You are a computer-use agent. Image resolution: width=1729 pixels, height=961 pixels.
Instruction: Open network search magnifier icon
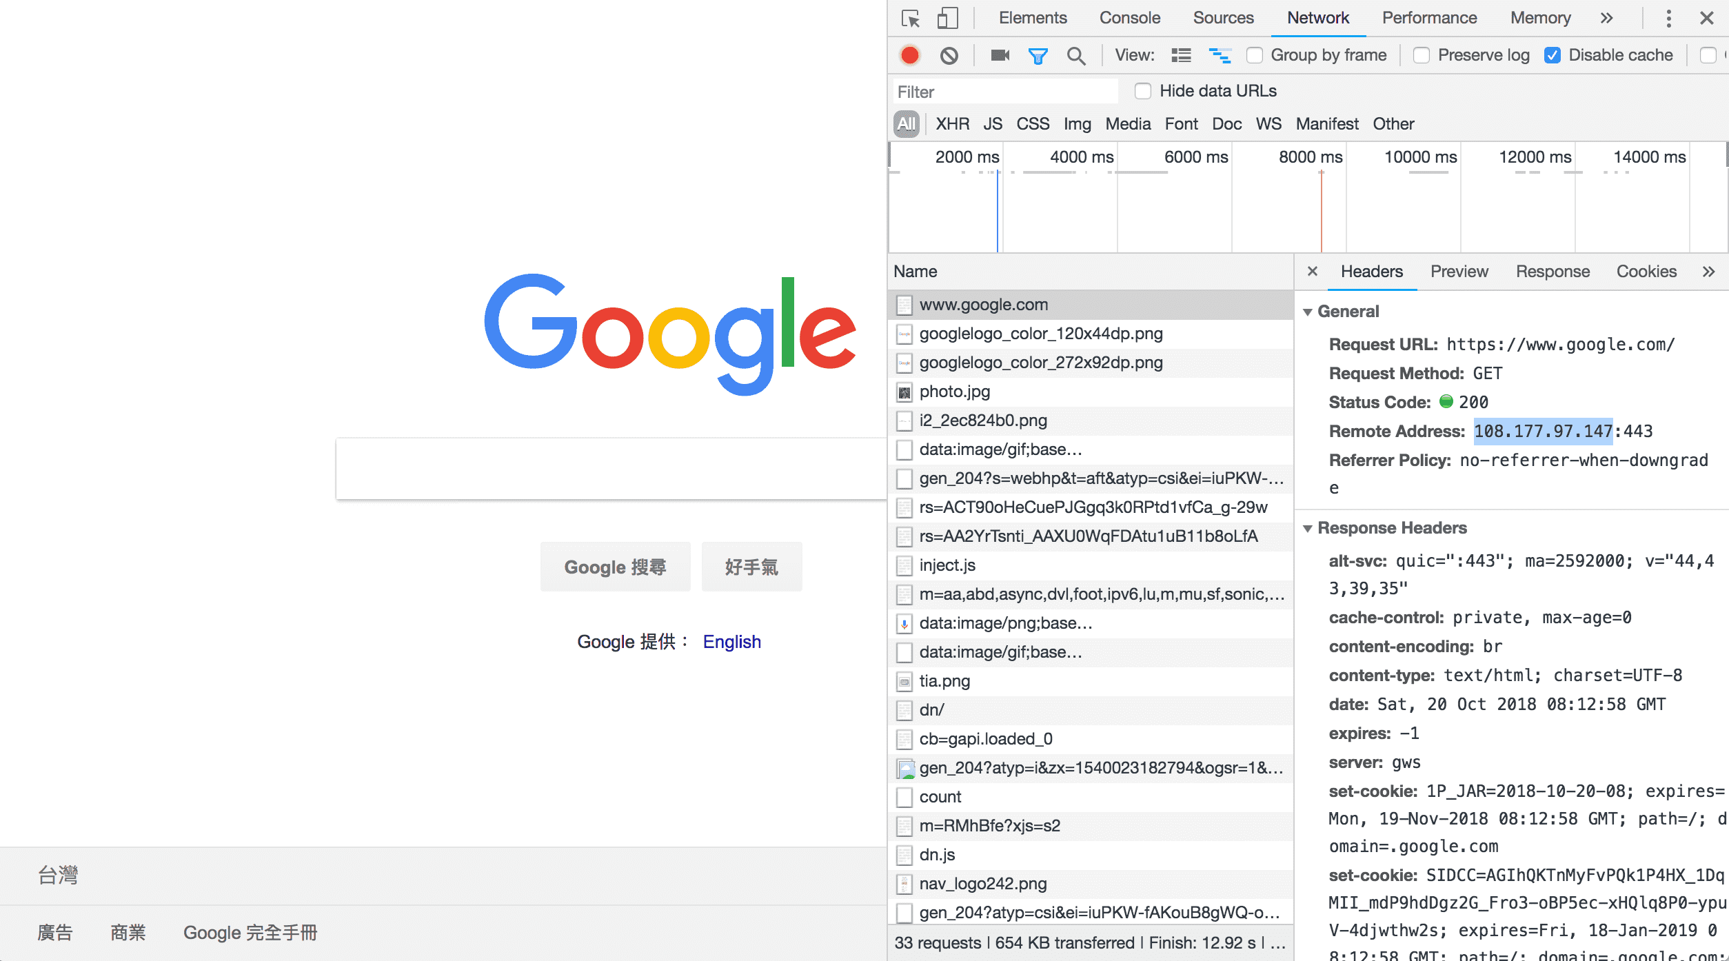pos(1076,56)
